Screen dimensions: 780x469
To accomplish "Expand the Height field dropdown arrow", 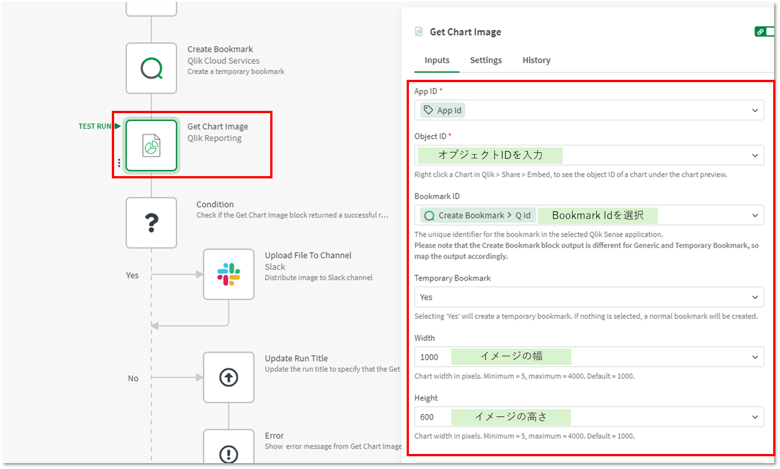I will coord(755,417).
